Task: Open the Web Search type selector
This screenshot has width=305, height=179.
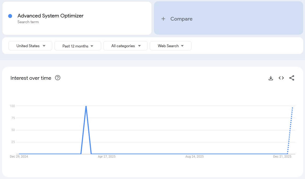Action: 170,46
